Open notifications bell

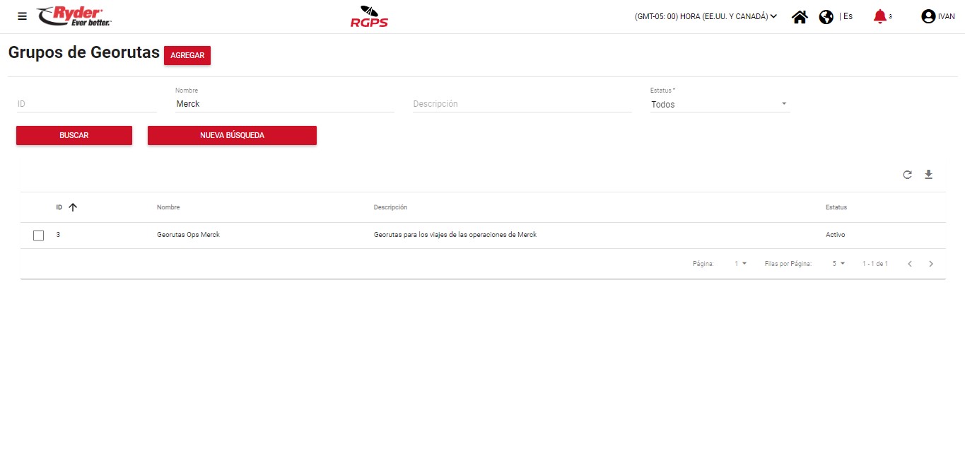click(x=880, y=16)
